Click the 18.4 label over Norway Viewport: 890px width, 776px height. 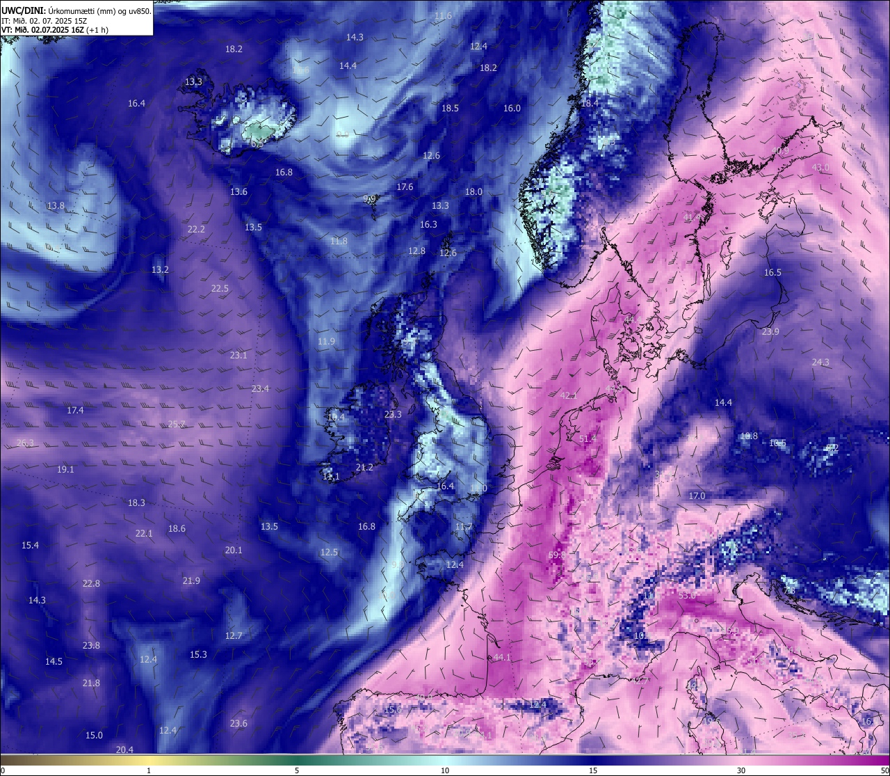point(590,103)
